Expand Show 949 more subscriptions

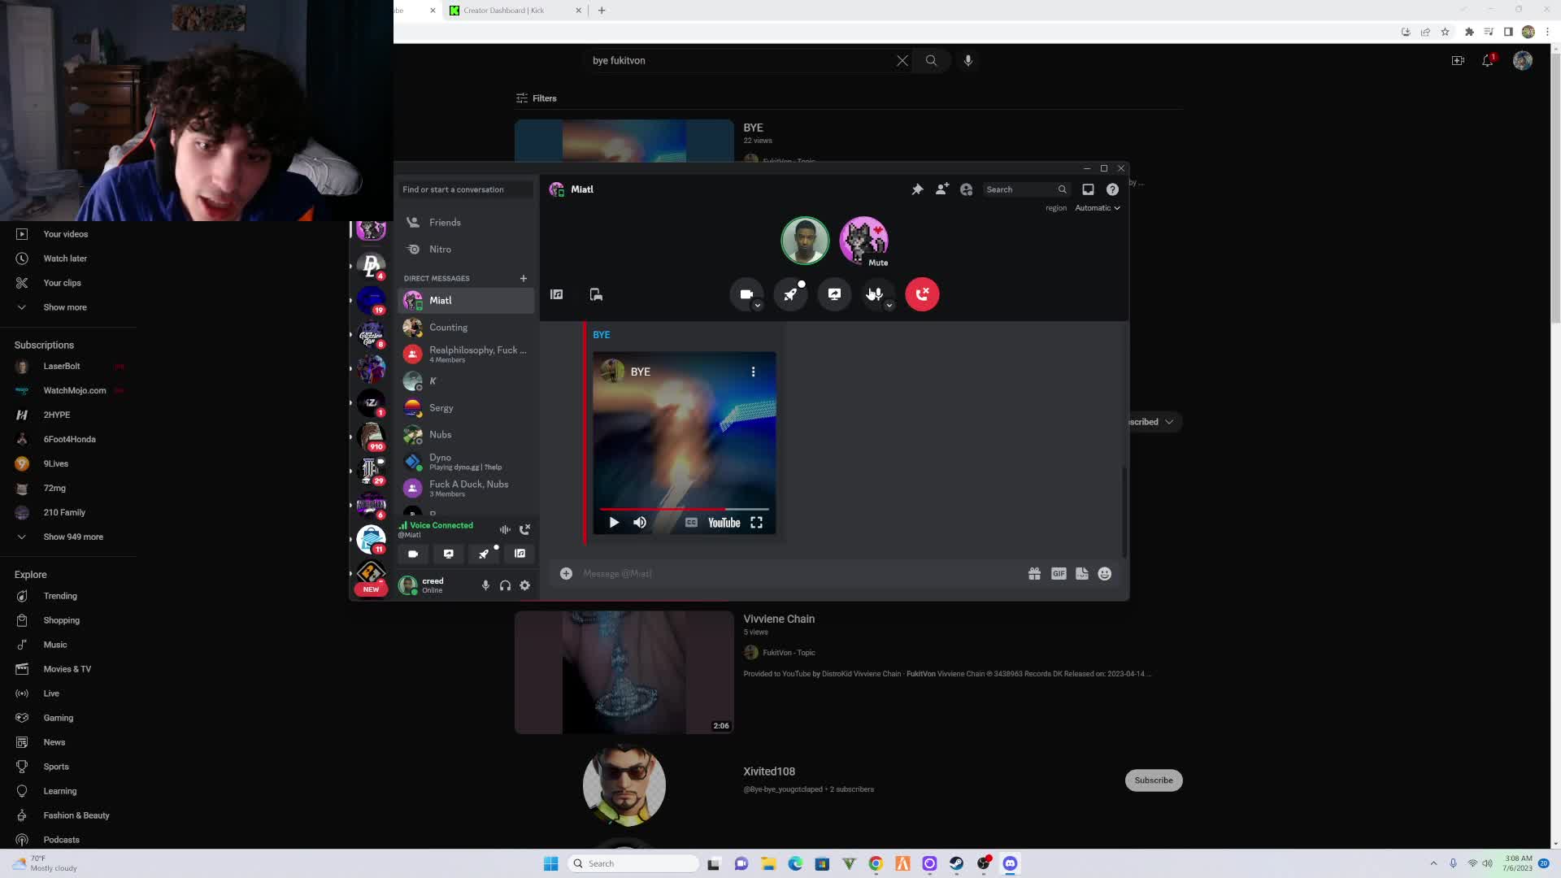73,537
